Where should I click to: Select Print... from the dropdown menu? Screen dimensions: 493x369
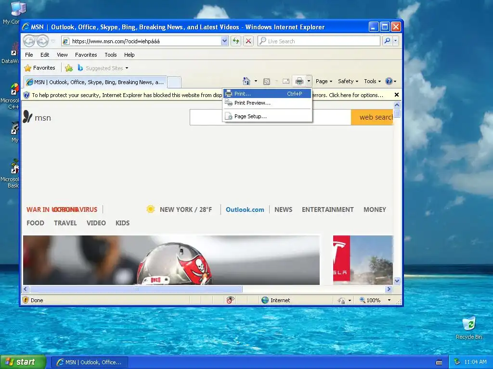click(267, 94)
